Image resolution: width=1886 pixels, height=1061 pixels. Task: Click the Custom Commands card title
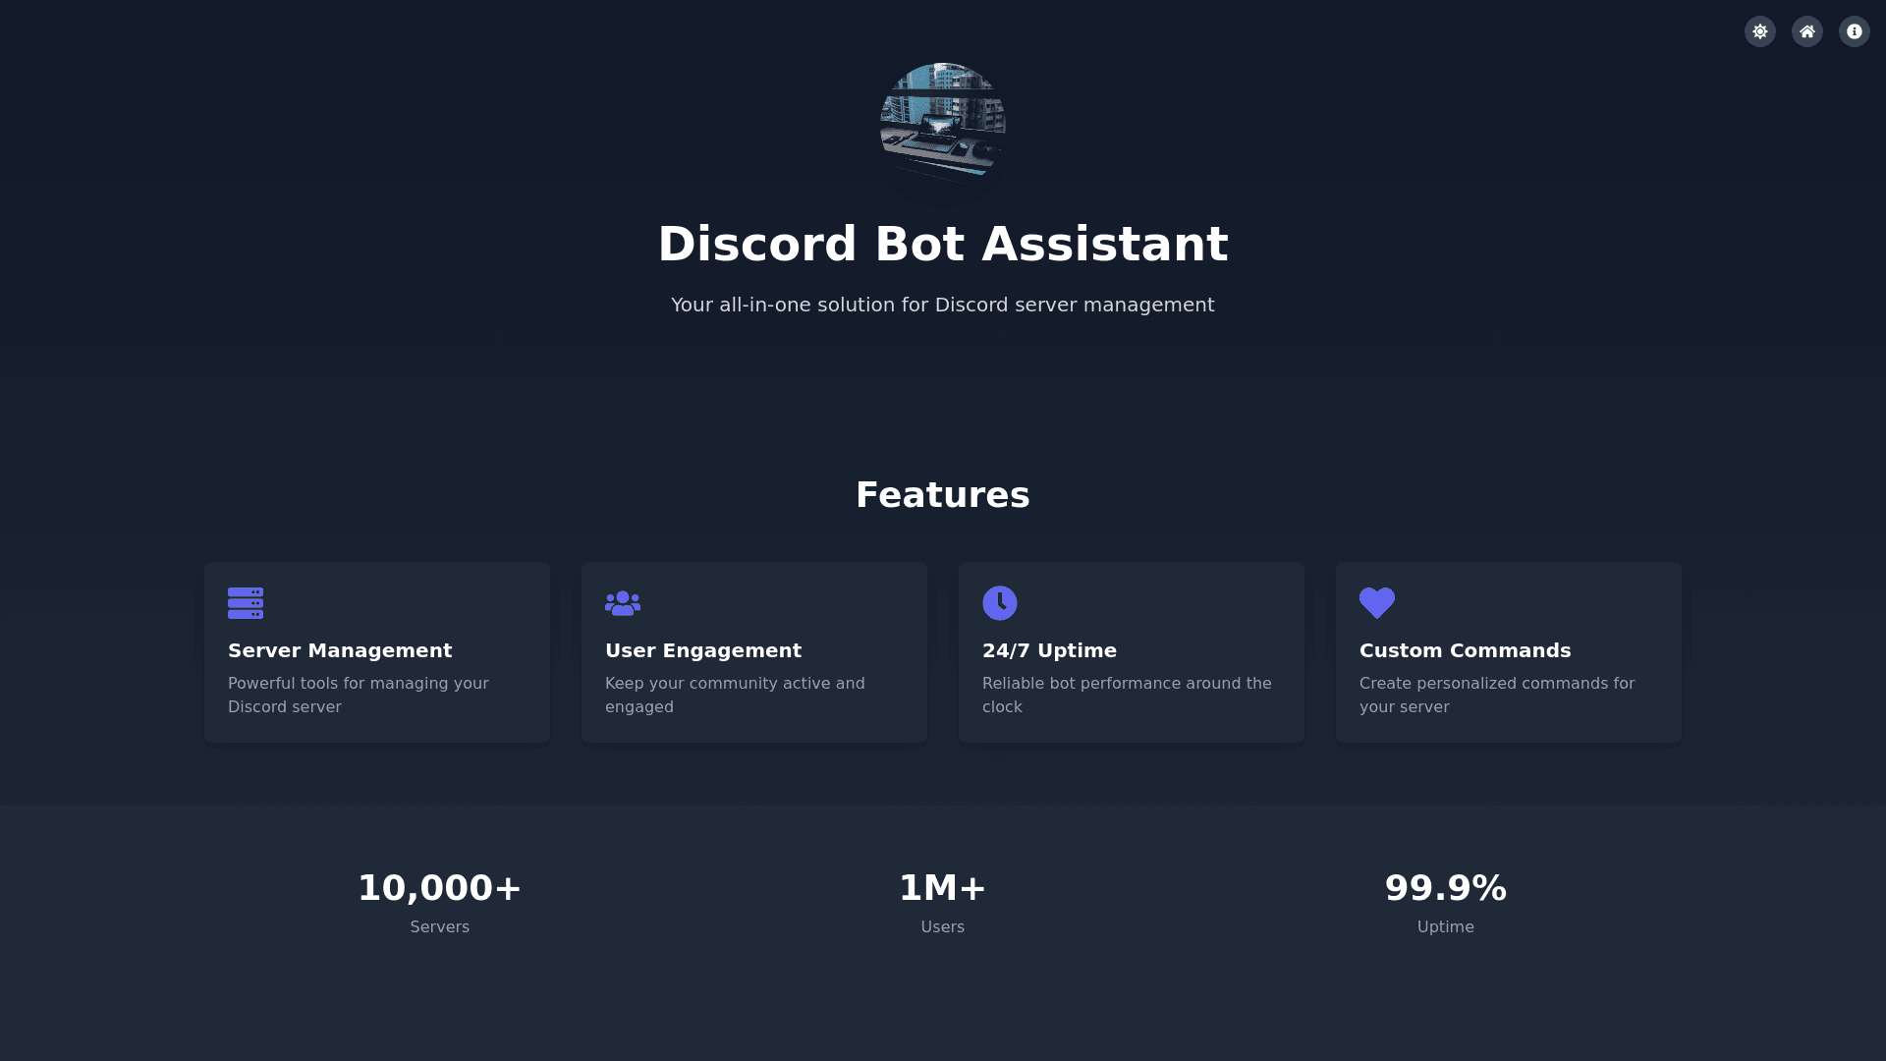(x=1465, y=650)
